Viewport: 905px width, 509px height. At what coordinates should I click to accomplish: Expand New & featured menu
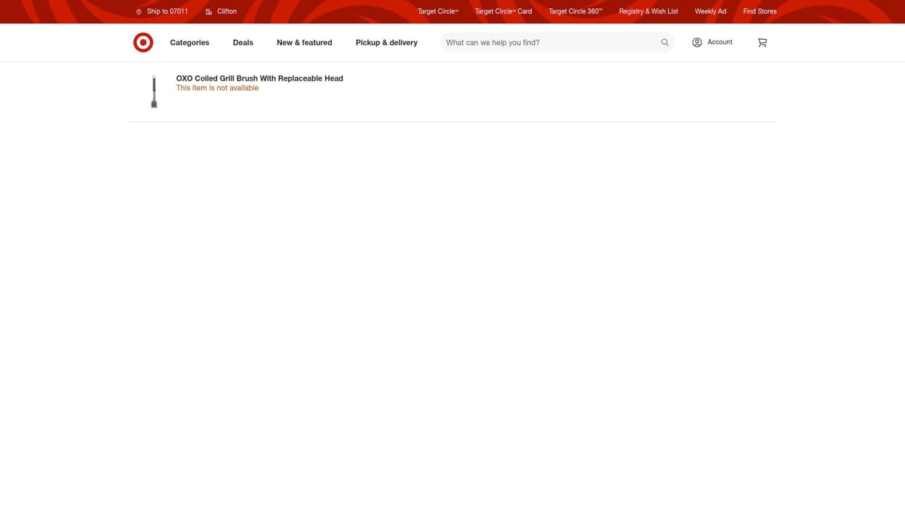point(304,43)
